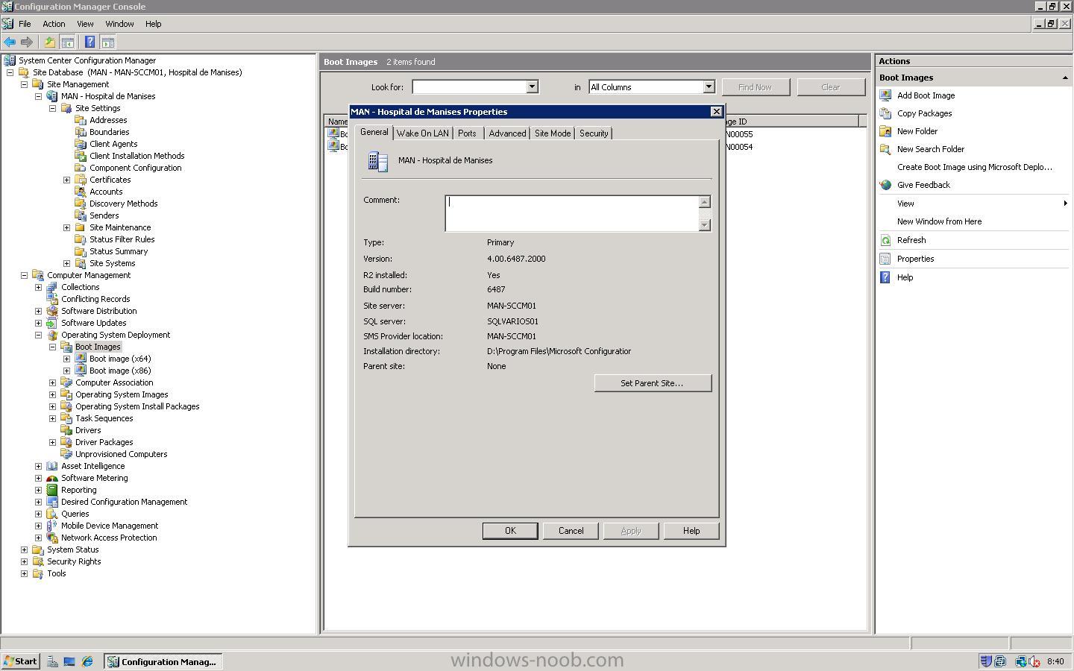
Task: Click the Mobile Device Management icon
Action: coord(52,526)
